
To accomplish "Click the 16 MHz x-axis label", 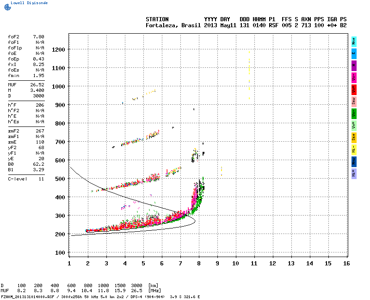I will (x=346, y=264).
